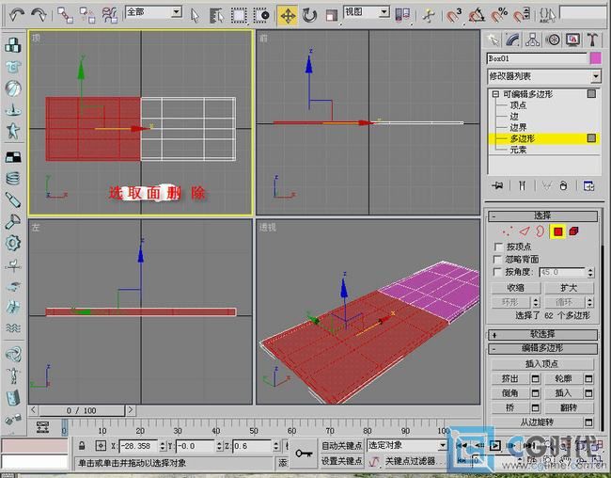Select the Unlink Selection tool

click(87, 16)
